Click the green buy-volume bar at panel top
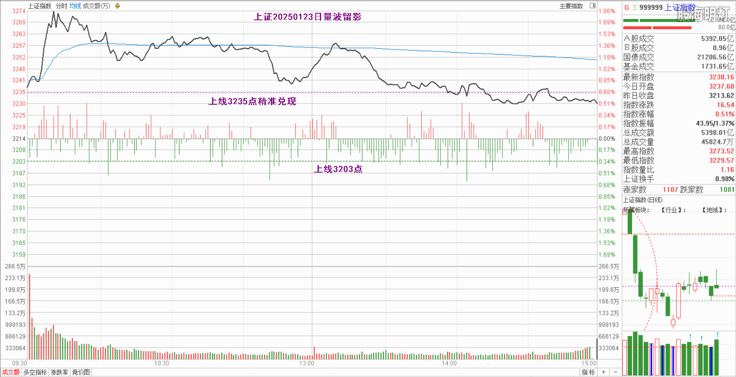The width and height of the screenshot is (736, 377). [659, 21]
